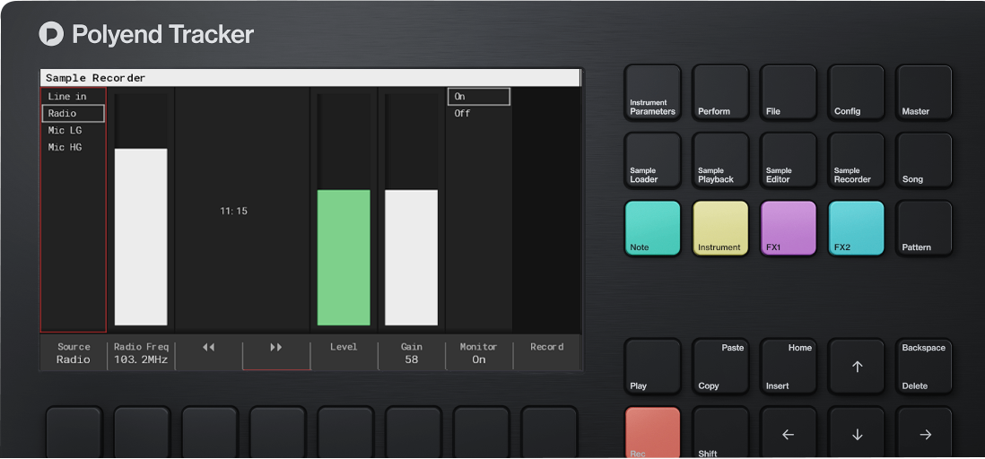Image resolution: width=985 pixels, height=459 pixels.
Task: Open the Master pad
Action: tap(924, 92)
